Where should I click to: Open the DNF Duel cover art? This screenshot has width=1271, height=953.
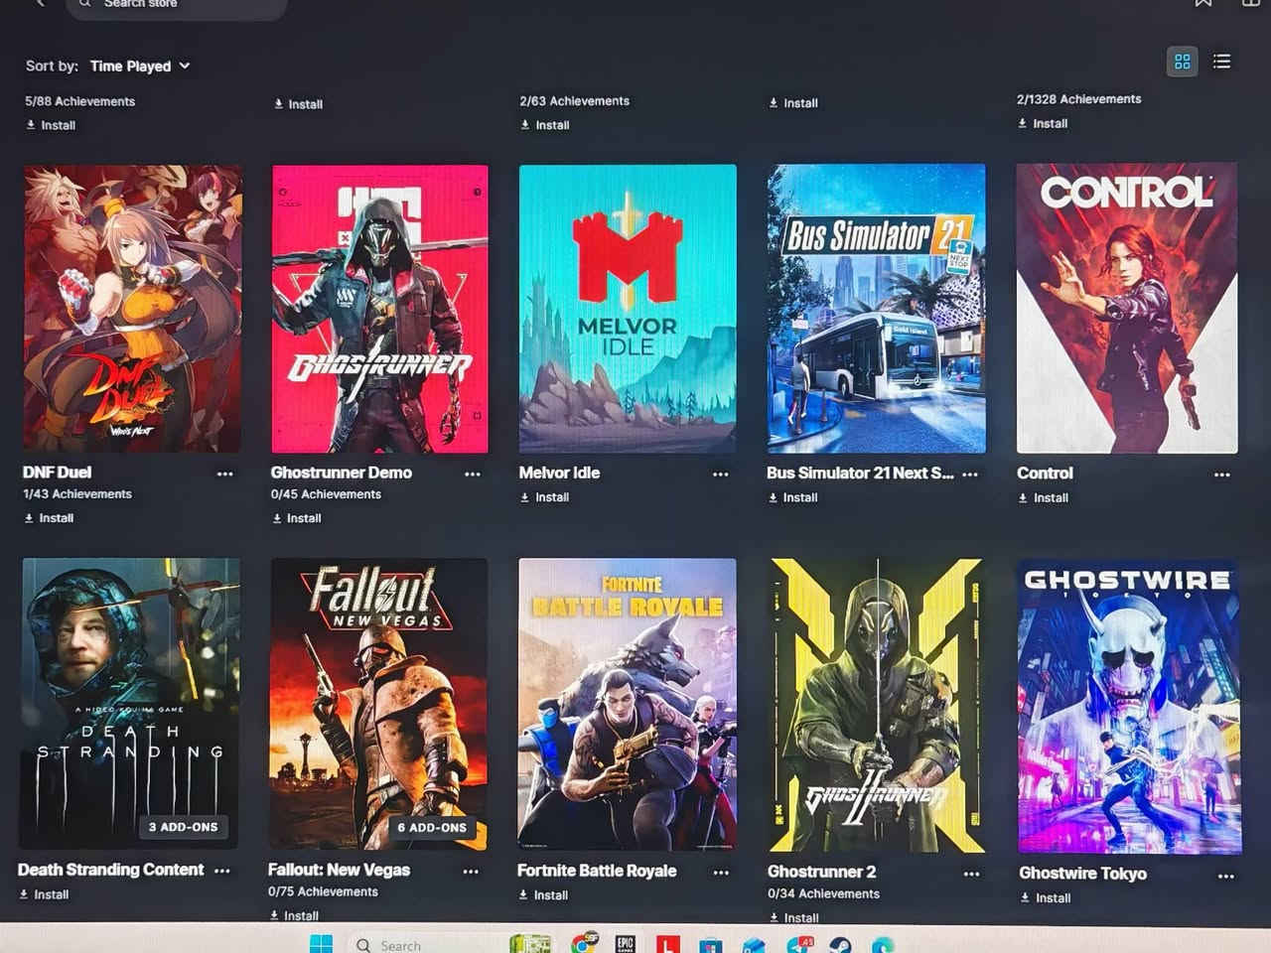[132, 309]
